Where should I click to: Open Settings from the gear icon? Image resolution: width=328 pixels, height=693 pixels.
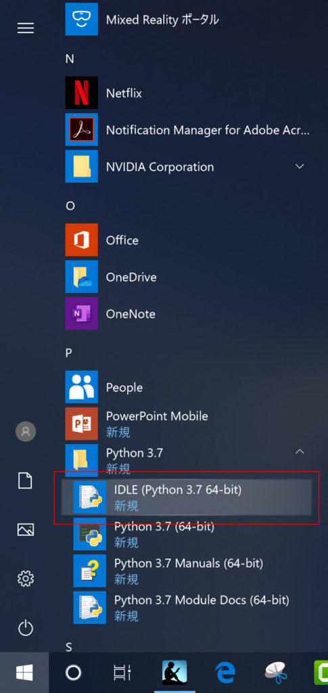click(x=26, y=578)
